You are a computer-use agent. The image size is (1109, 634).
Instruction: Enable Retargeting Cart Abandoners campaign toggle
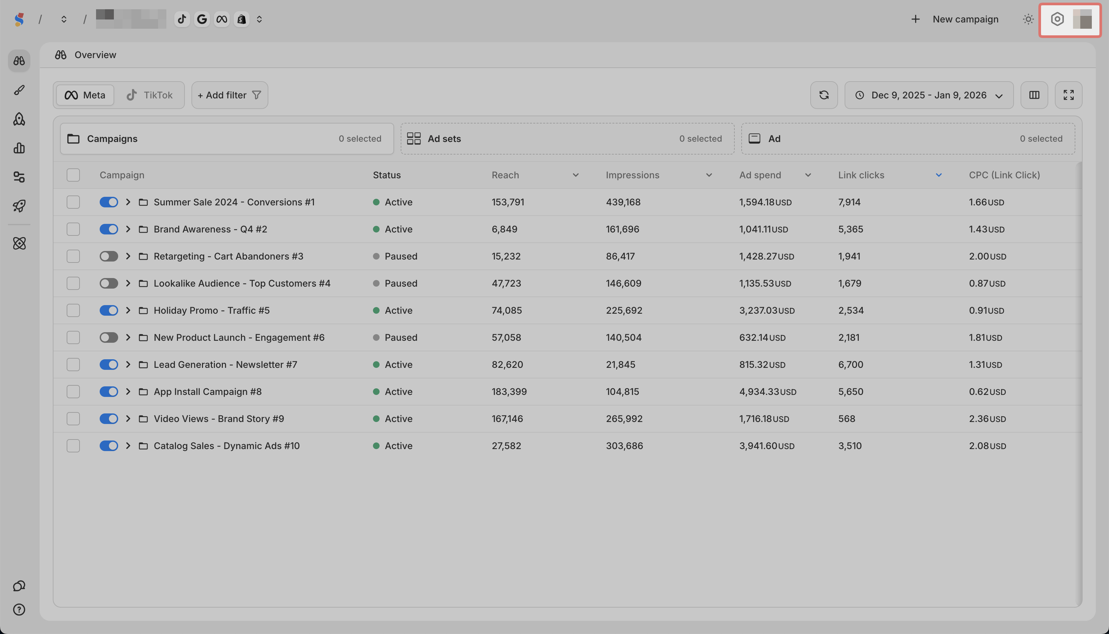coord(109,256)
